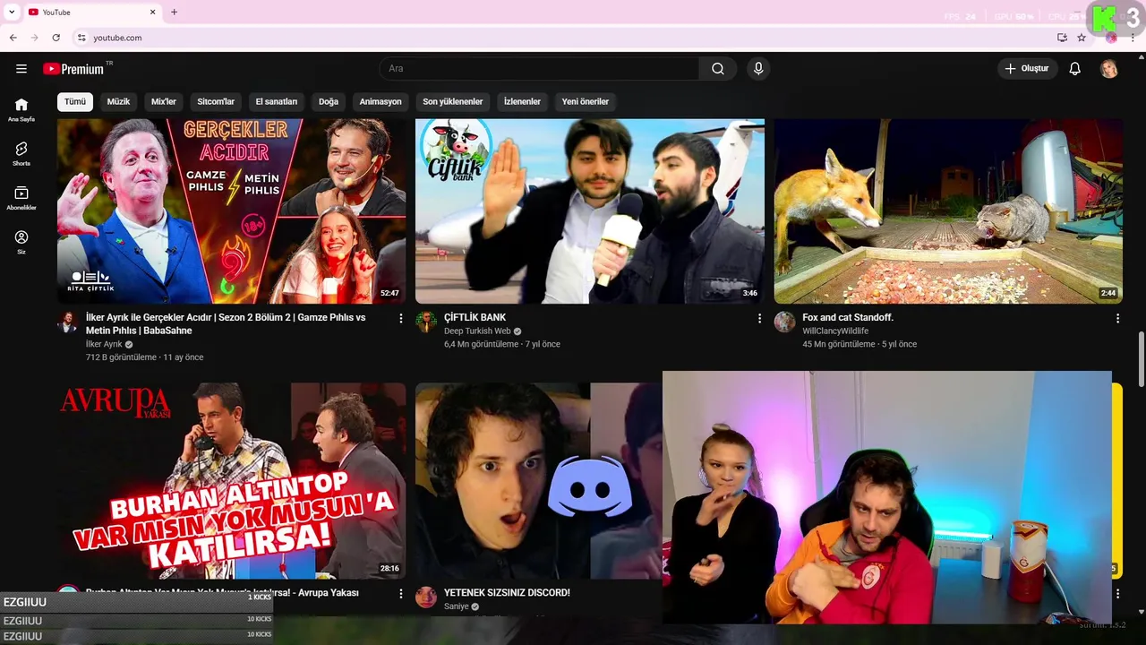Open options menu for Fox and cat Standoff

tap(1117, 318)
